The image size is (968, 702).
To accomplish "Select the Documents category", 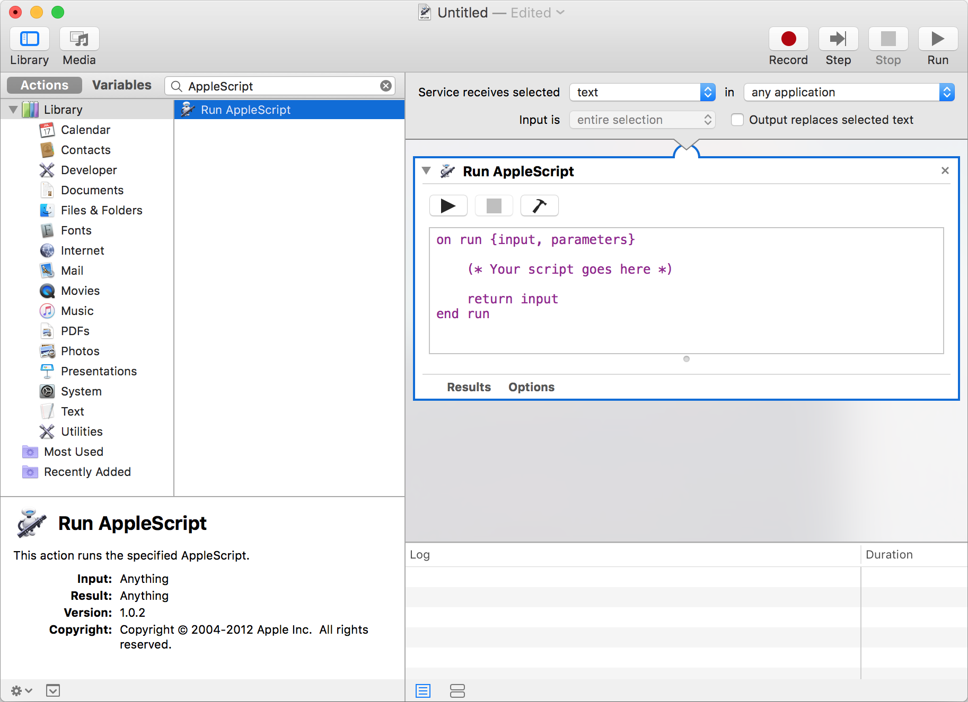I will pos(92,190).
